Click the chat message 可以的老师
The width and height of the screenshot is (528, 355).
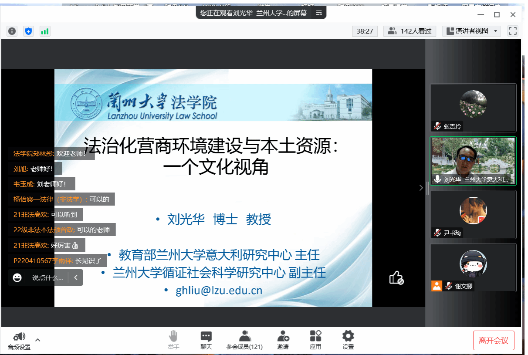point(62,230)
